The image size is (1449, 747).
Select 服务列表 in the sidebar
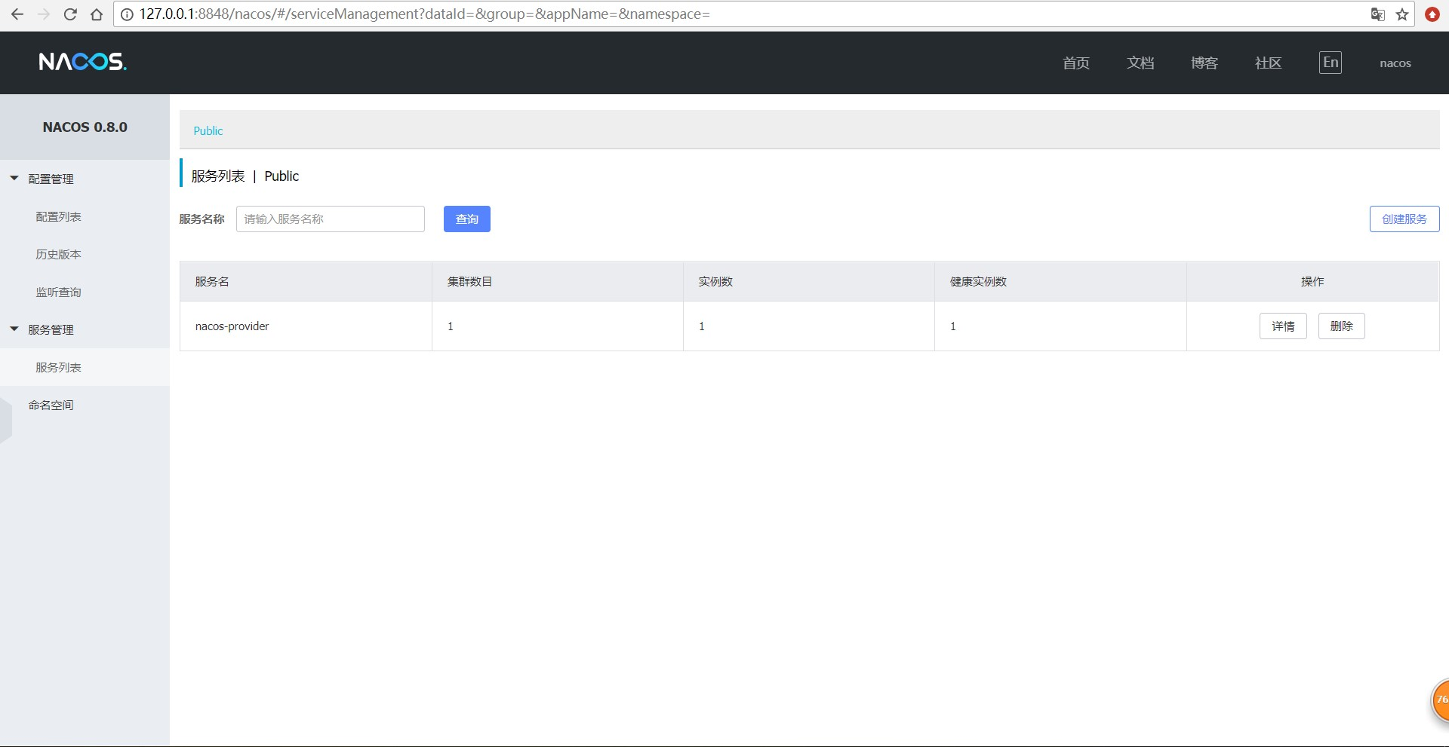point(58,367)
